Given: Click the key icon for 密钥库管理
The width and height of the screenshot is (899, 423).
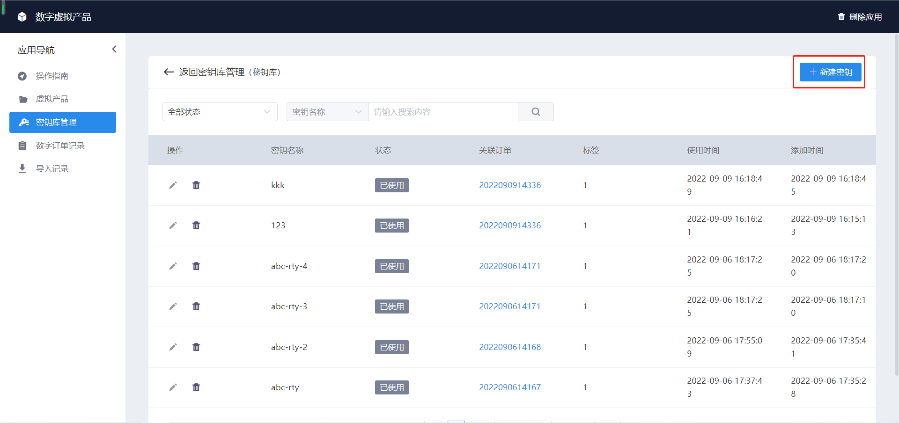Looking at the screenshot, I should click(x=24, y=122).
